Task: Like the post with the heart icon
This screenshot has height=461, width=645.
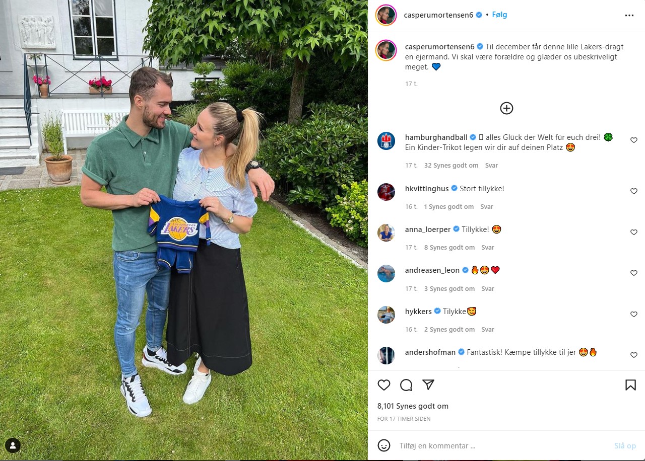Action: (x=384, y=385)
